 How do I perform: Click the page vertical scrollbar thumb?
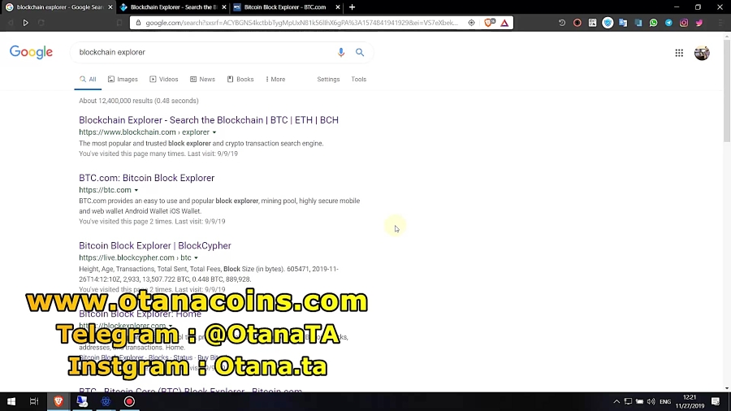pyautogui.click(x=727, y=91)
